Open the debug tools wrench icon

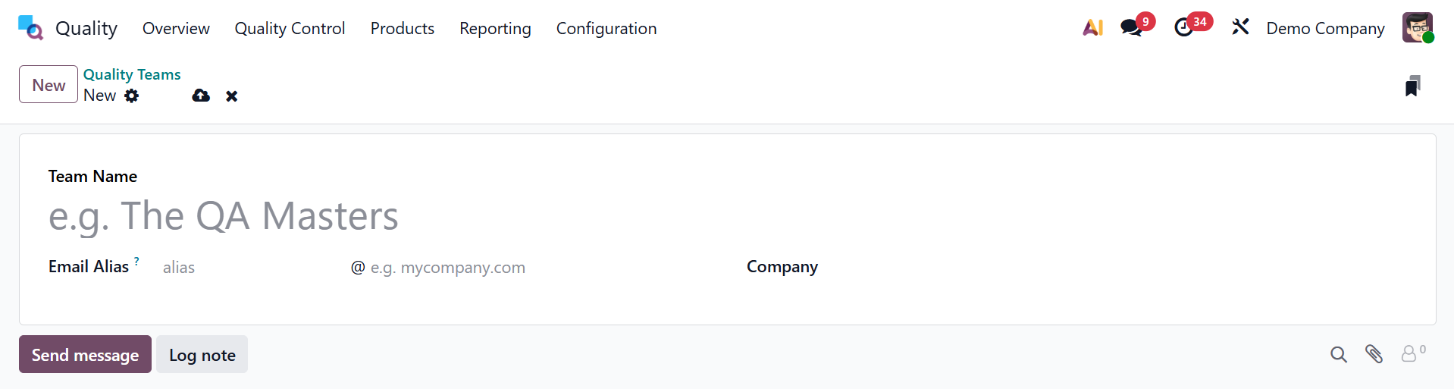[x=1240, y=28]
